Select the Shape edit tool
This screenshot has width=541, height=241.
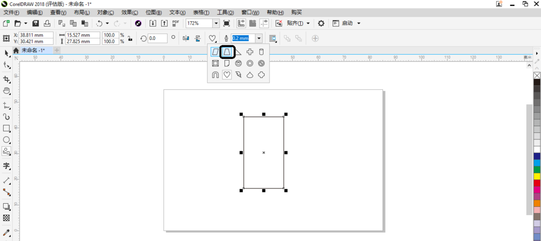coord(6,64)
